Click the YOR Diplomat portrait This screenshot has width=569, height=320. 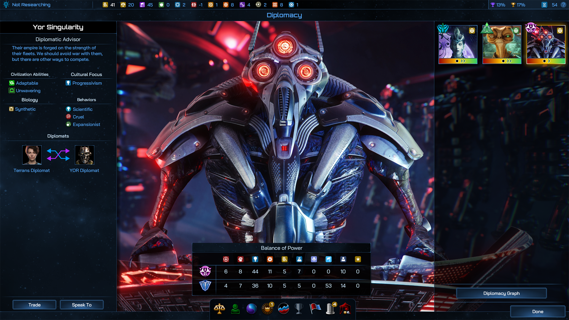coord(84,155)
